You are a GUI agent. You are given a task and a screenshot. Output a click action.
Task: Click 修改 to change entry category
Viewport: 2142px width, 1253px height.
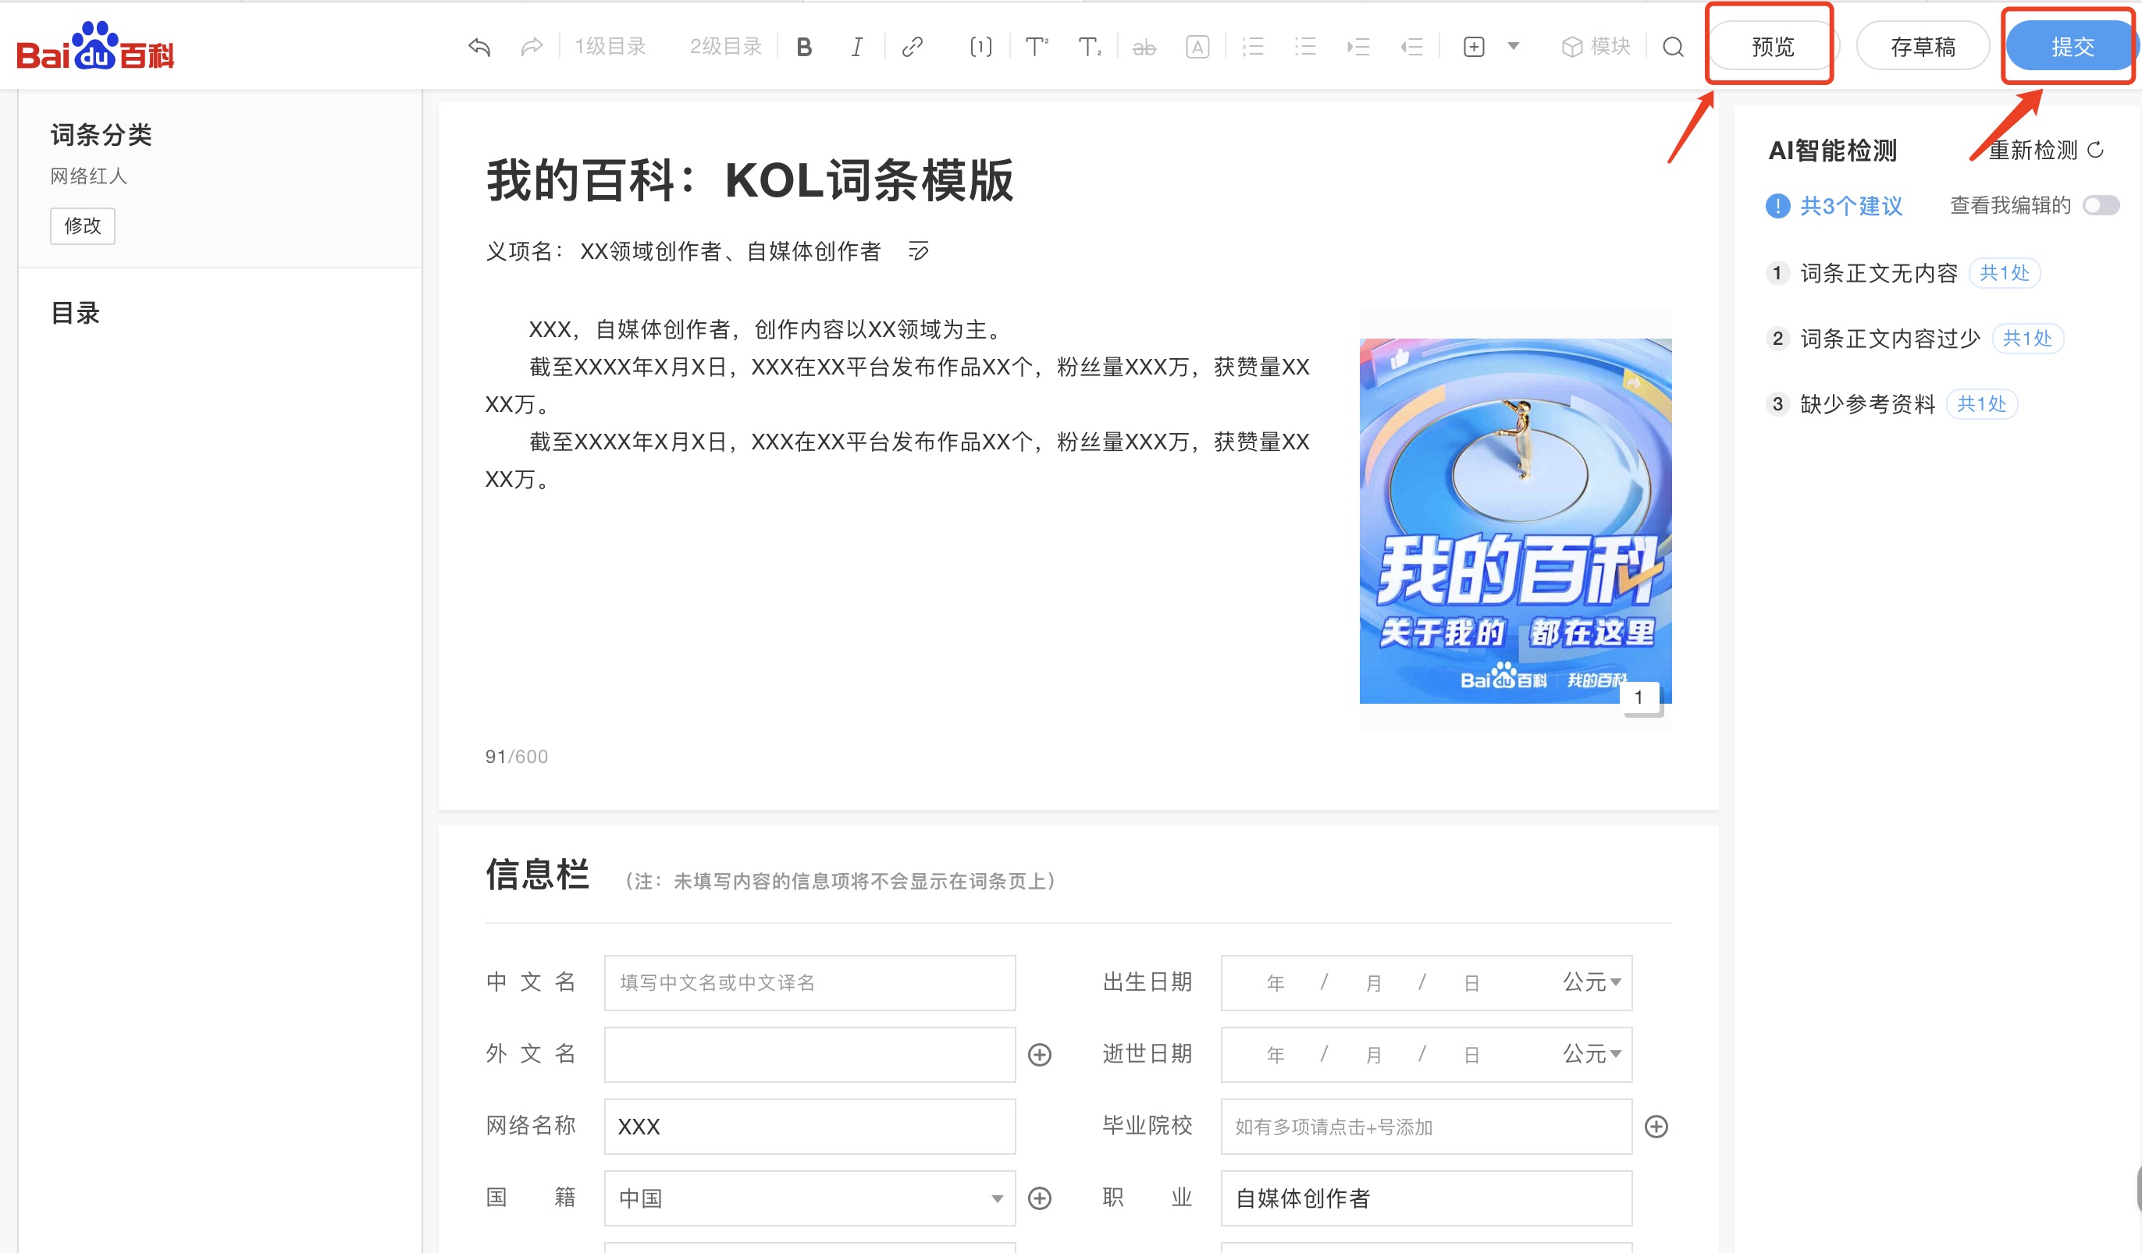pos(83,226)
